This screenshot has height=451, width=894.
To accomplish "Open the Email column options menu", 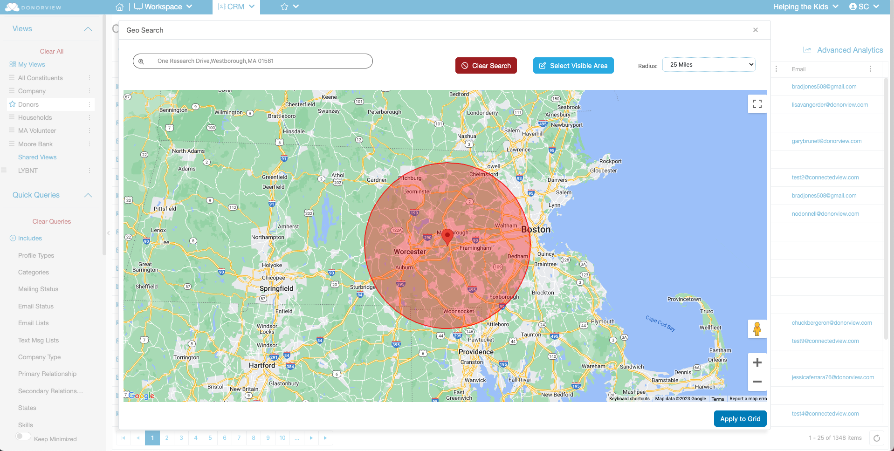I will 870,69.
